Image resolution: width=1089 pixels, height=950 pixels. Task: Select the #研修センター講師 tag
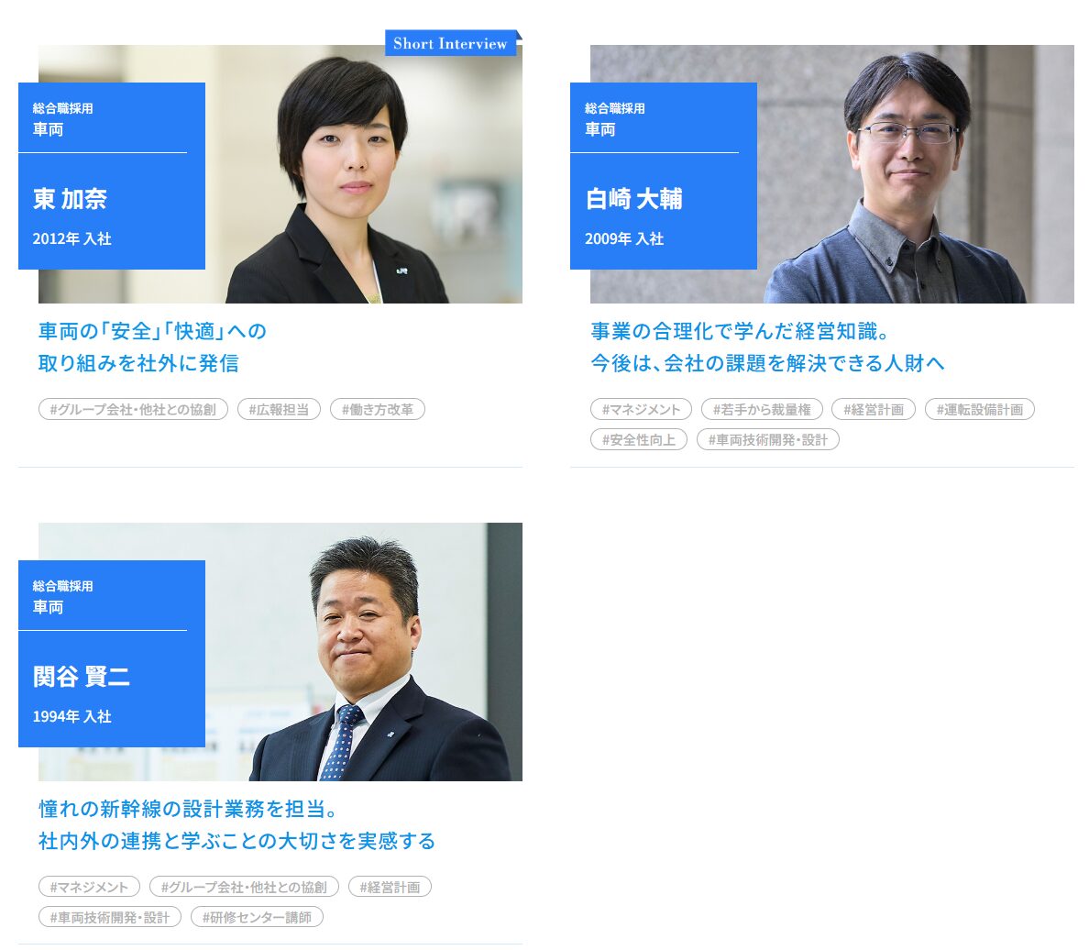tap(257, 917)
